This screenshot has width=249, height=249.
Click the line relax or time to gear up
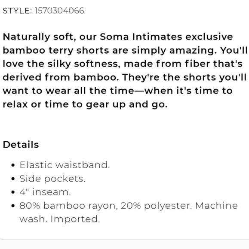point(64,104)
